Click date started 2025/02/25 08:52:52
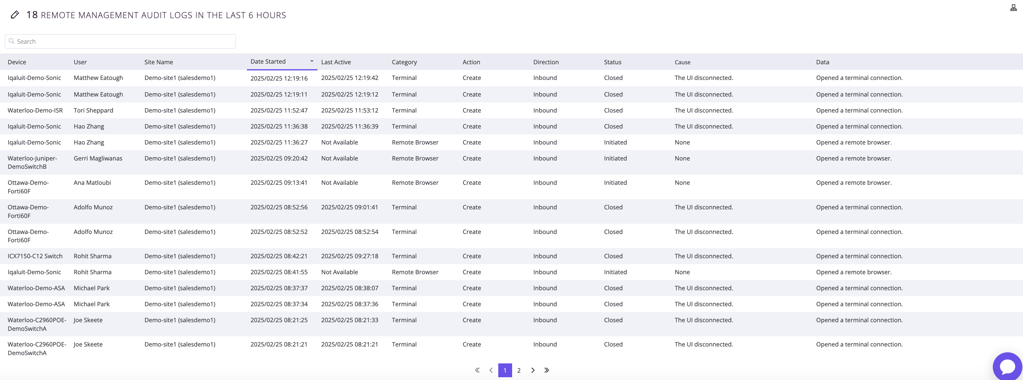Viewport: 1023px width, 380px height. click(x=279, y=232)
